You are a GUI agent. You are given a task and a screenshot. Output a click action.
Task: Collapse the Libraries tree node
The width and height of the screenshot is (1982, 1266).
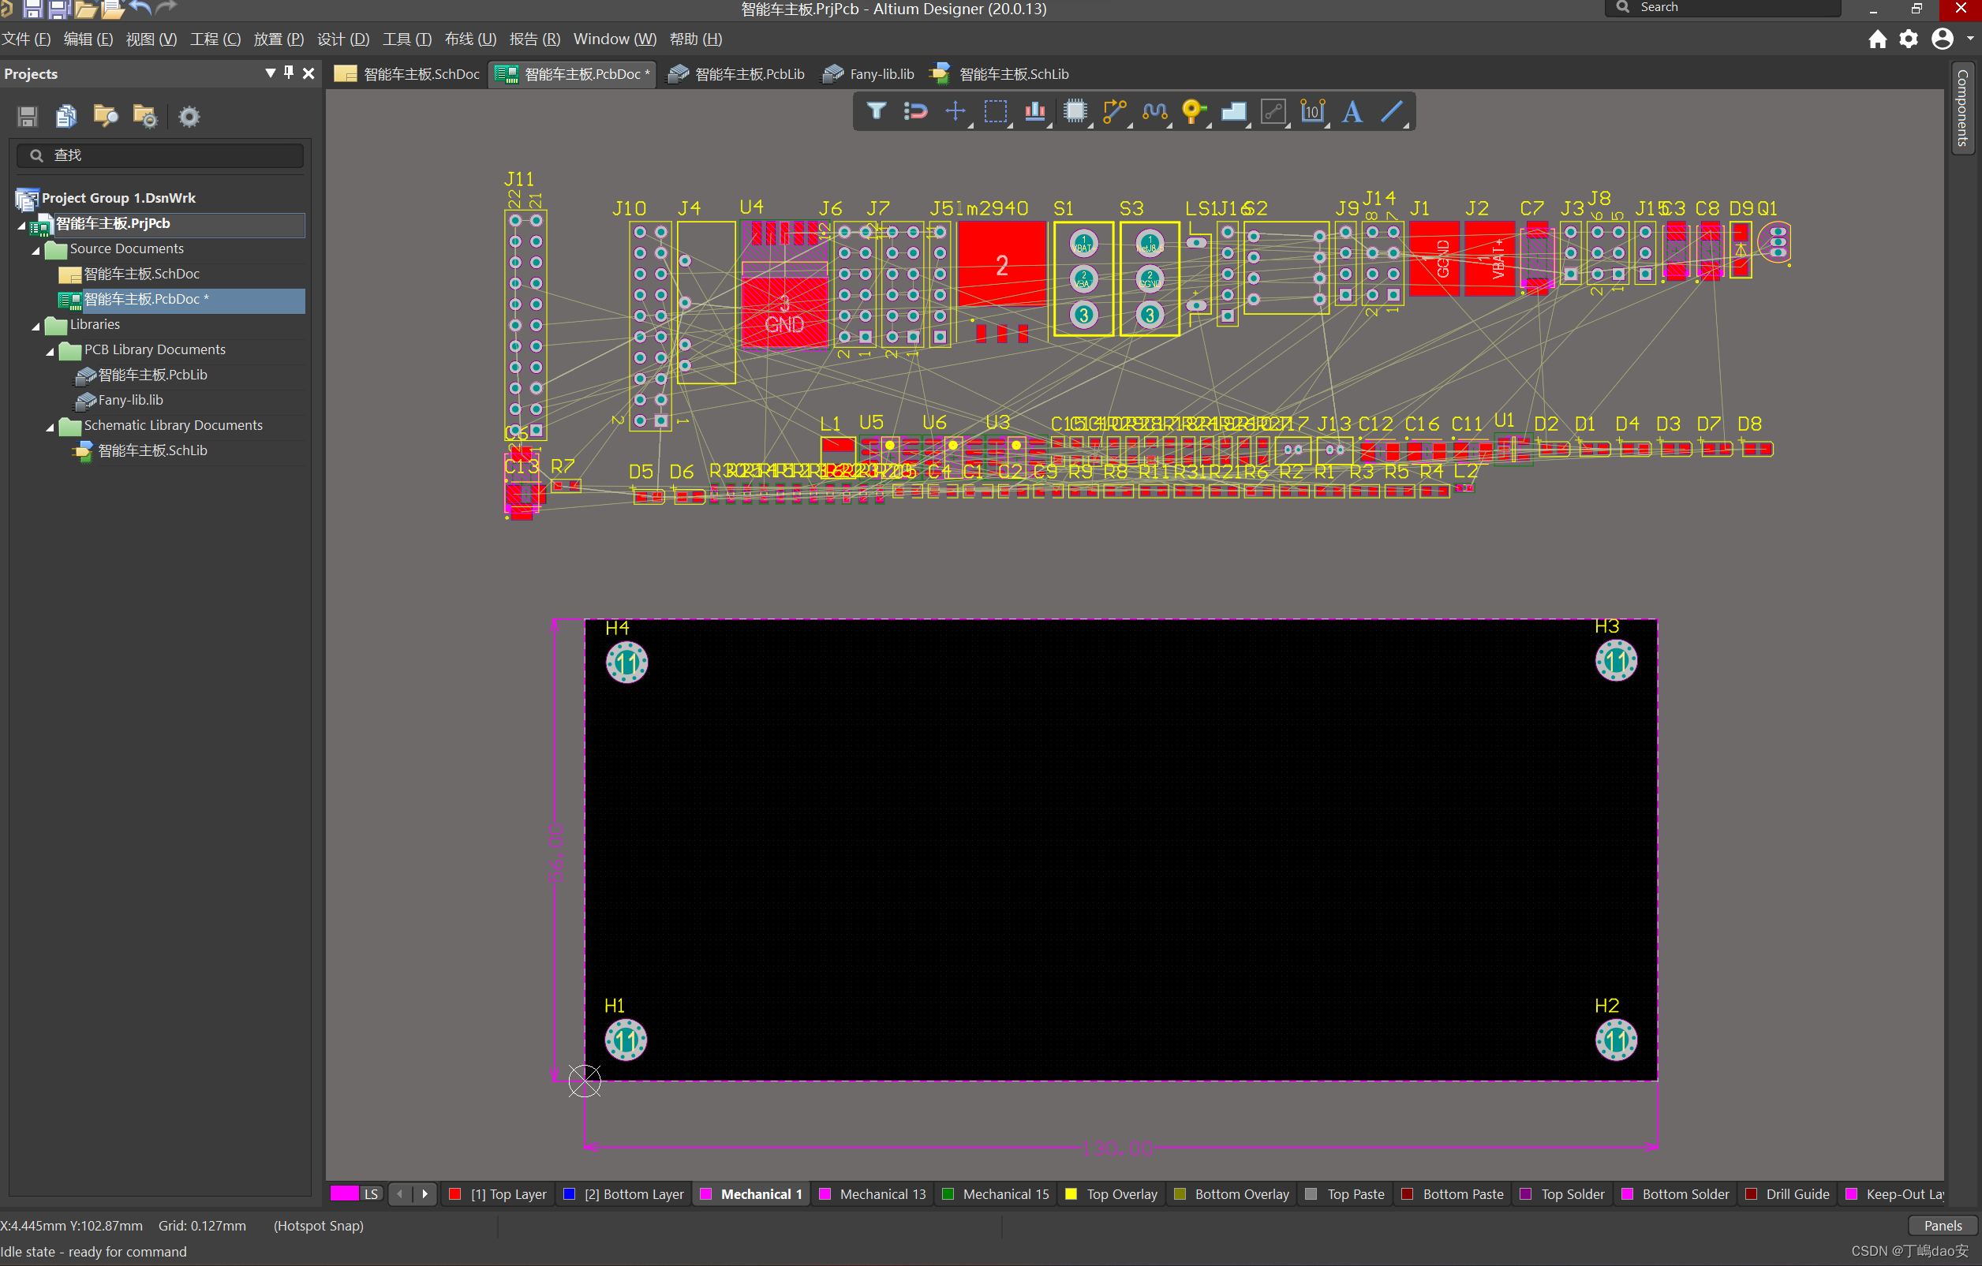(x=36, y=325)
